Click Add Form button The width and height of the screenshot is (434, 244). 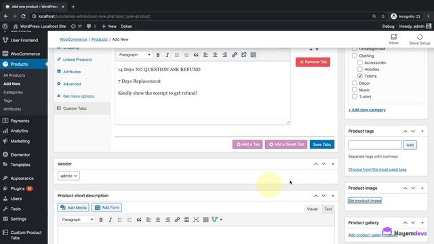click(x=106, y=207)
